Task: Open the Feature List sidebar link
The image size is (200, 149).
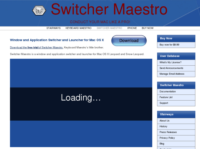Action: coord(176,97)
